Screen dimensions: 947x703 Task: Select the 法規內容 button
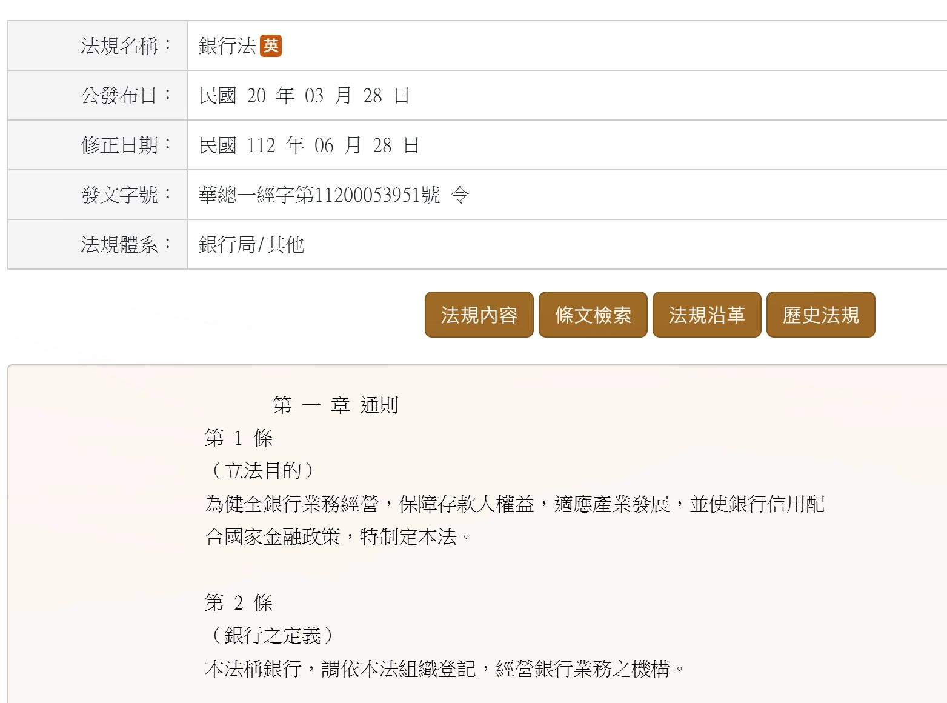click(x=479, y=315)
